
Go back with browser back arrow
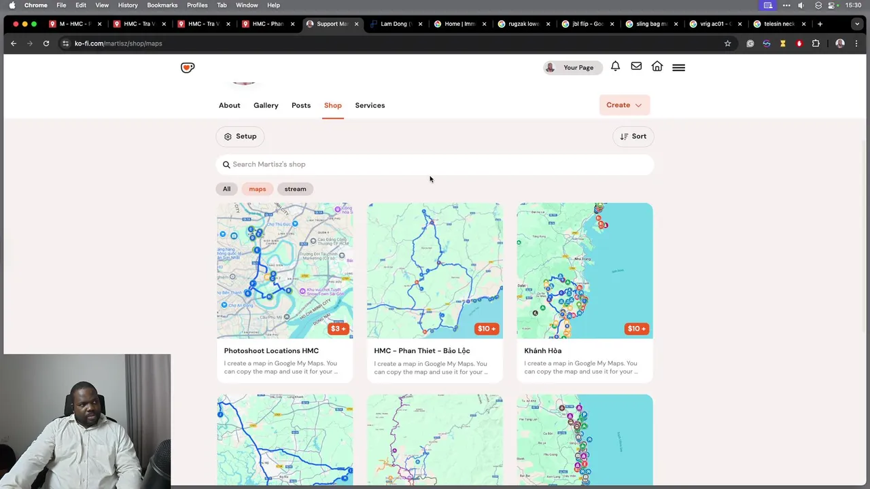(14, 43)
